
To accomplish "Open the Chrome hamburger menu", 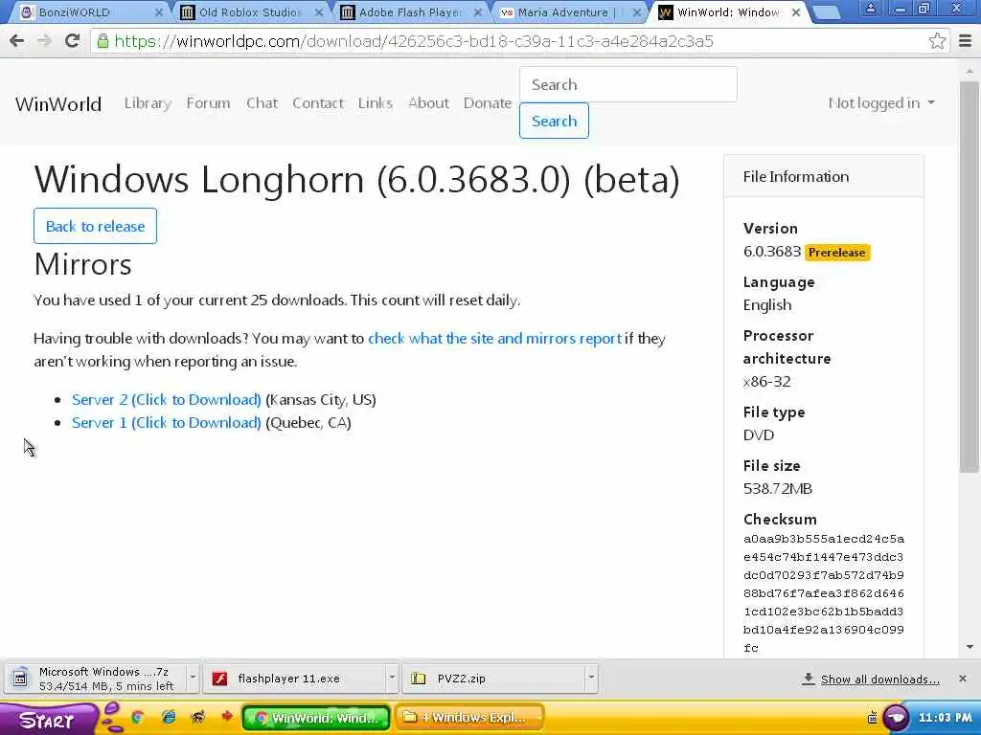I will click(x=966, y=41).
